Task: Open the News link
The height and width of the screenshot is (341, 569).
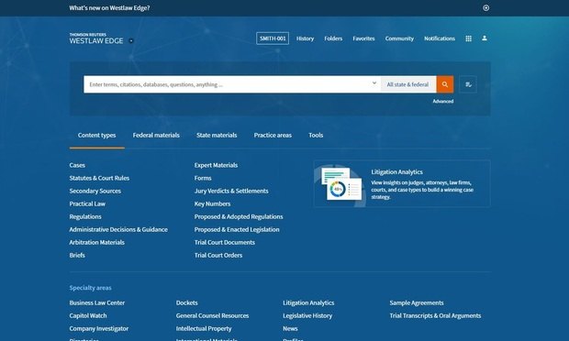Action: coord(290,329)
